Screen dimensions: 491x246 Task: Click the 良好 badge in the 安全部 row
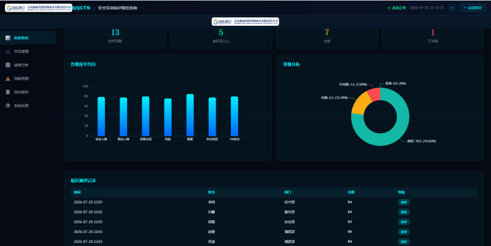404,222
